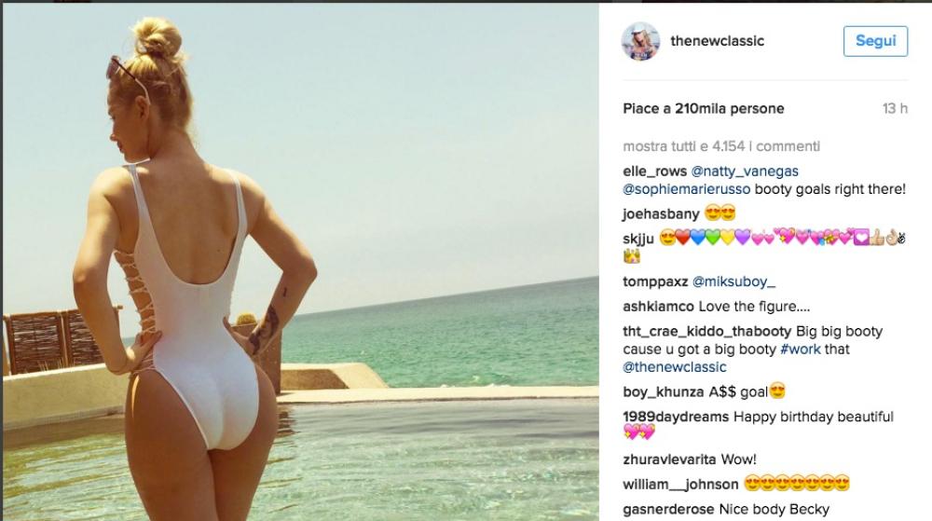Click the #work hashtag

(800, 350)
